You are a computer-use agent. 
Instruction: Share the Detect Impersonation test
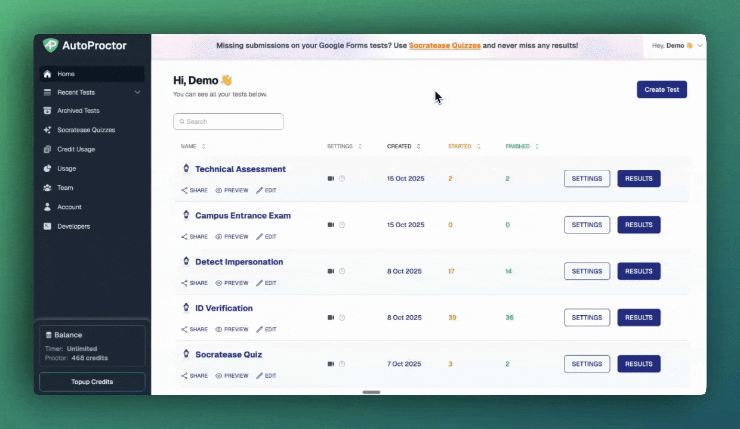(x=195, y=283)
